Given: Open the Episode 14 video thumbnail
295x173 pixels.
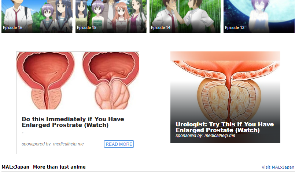Looking at the screenshot, I should [185, 16].
